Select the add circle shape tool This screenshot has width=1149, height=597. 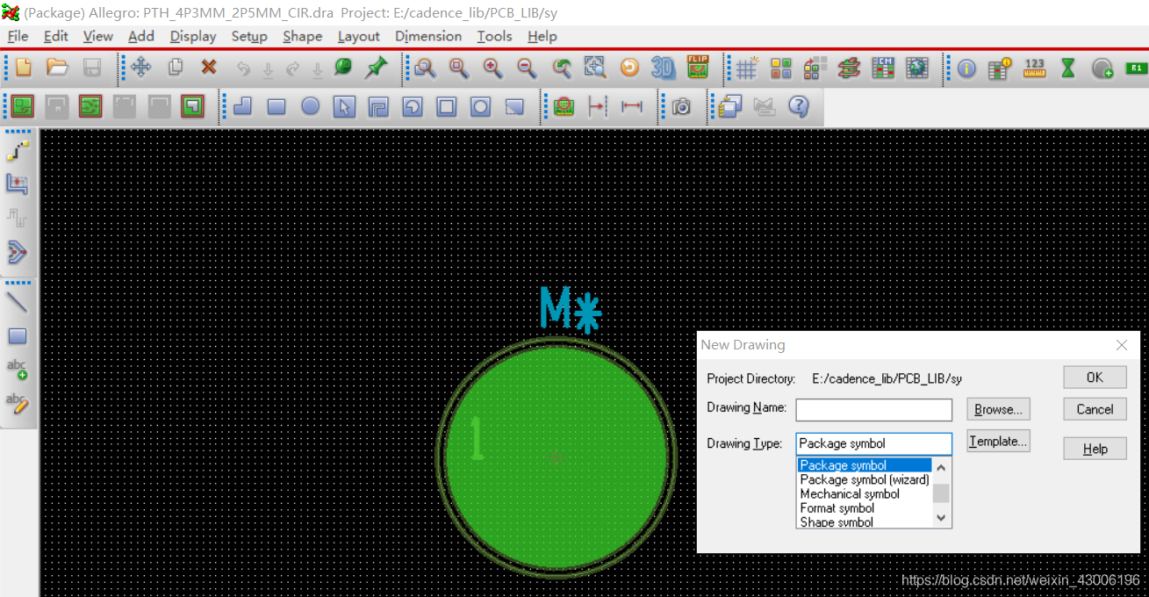coord(311,107)
